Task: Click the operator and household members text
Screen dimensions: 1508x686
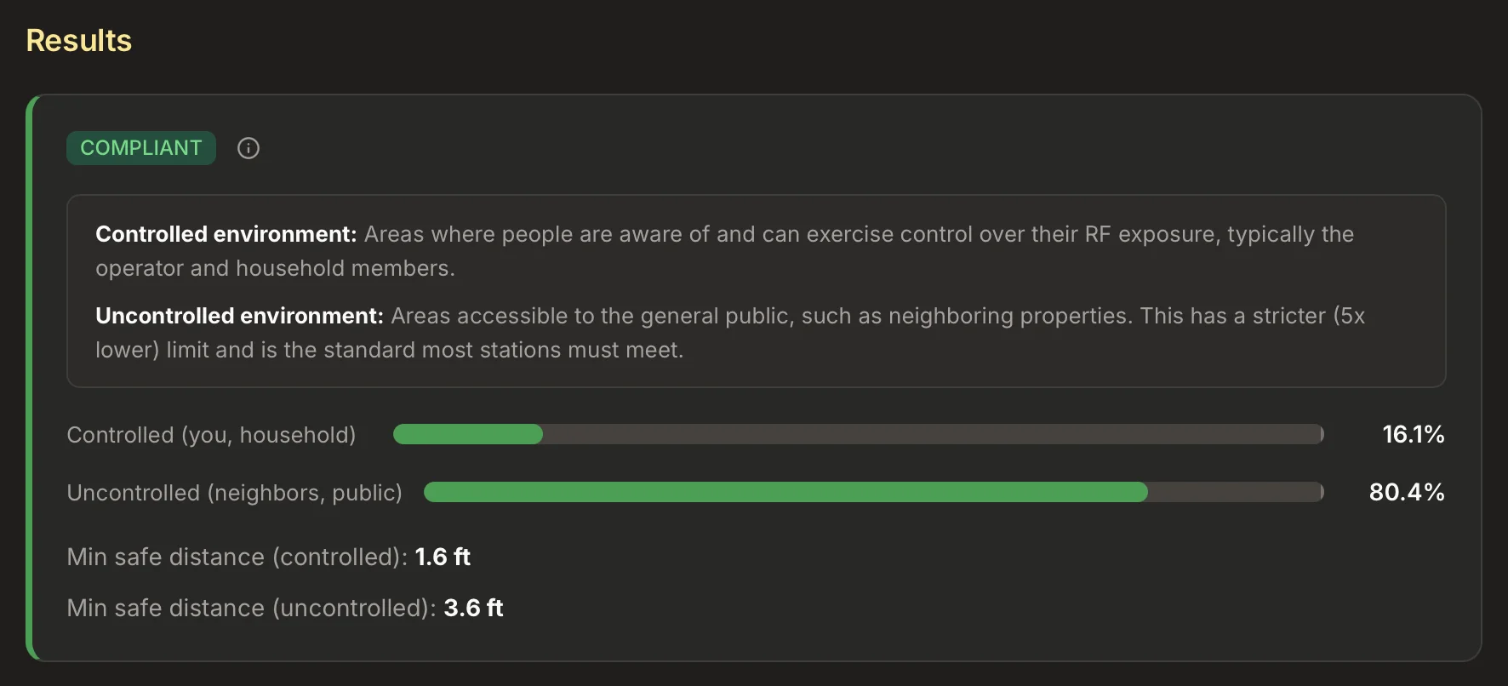Action: 275,268
